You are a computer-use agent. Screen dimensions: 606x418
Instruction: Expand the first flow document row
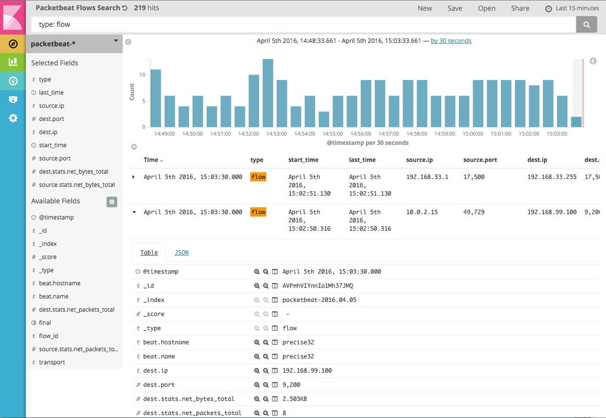coord(134,177)
